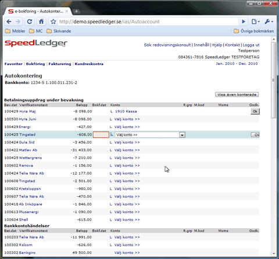Choose Välj konto for Shell
279x259 pixels.
(127, 220)
